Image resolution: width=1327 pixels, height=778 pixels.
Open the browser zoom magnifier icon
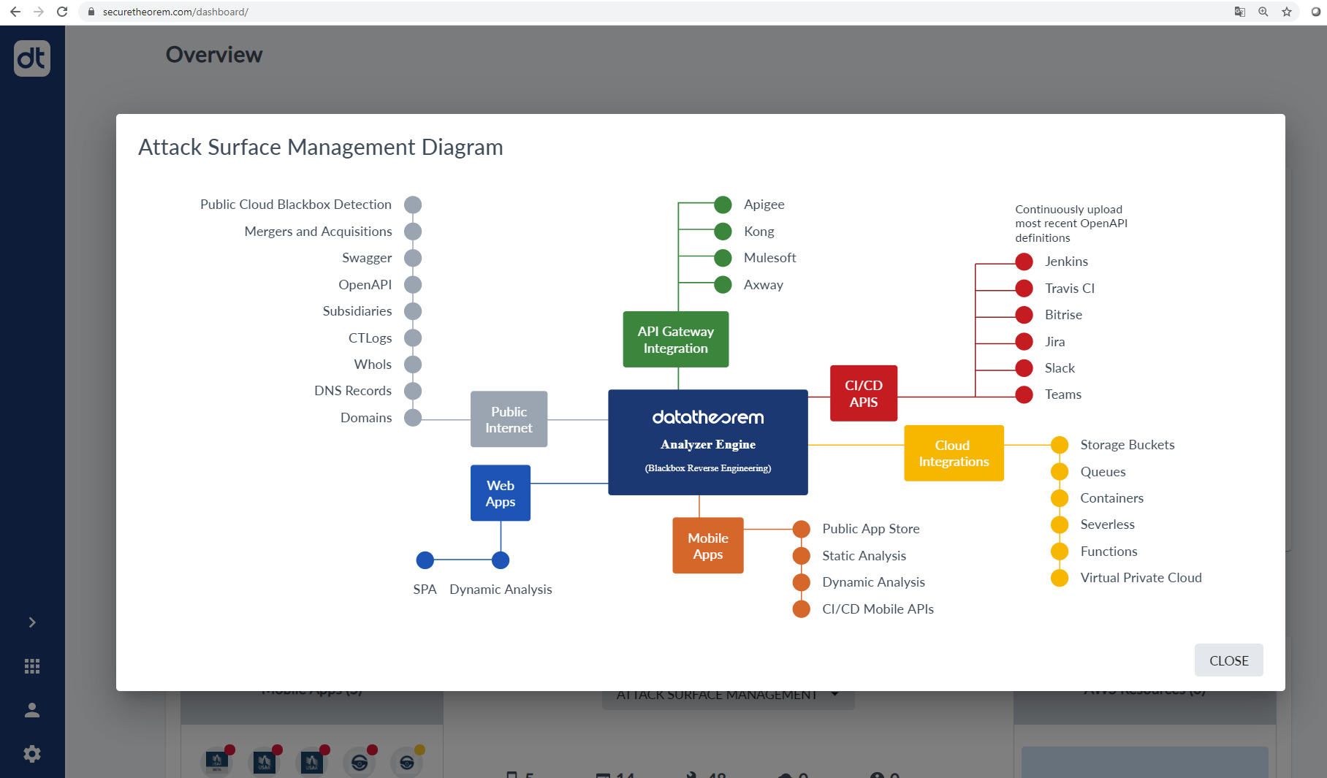point(1263,12)
